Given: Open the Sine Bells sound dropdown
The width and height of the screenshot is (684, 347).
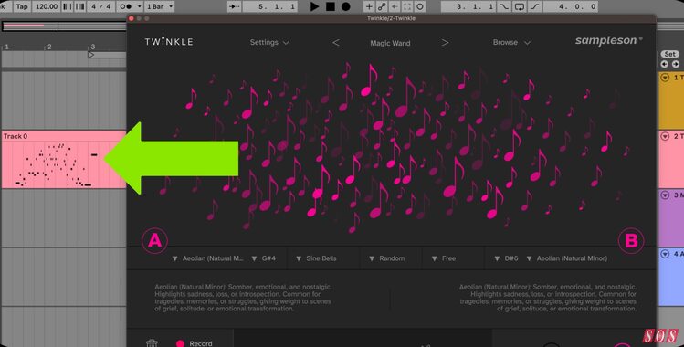Looking at the screenshot, I should tap(316, 258).
